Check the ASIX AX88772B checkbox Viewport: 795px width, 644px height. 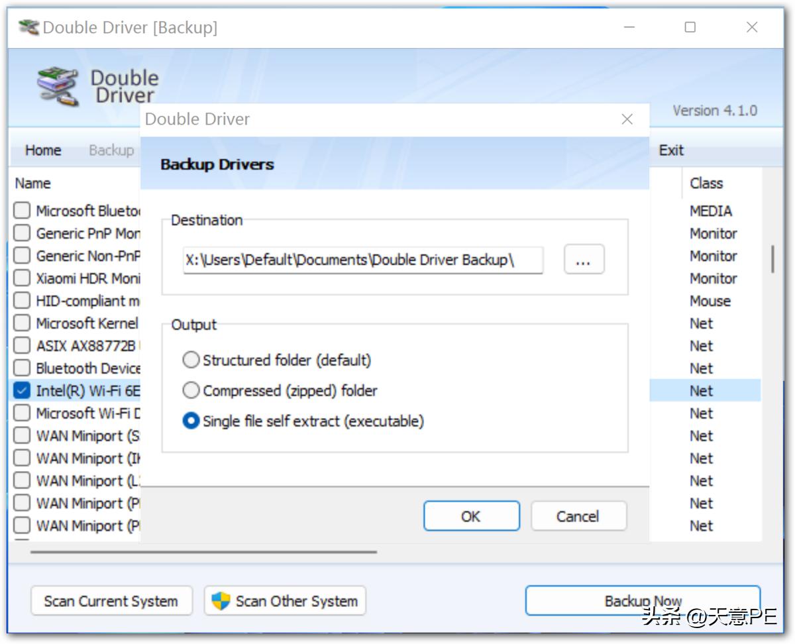pos(22,346)
